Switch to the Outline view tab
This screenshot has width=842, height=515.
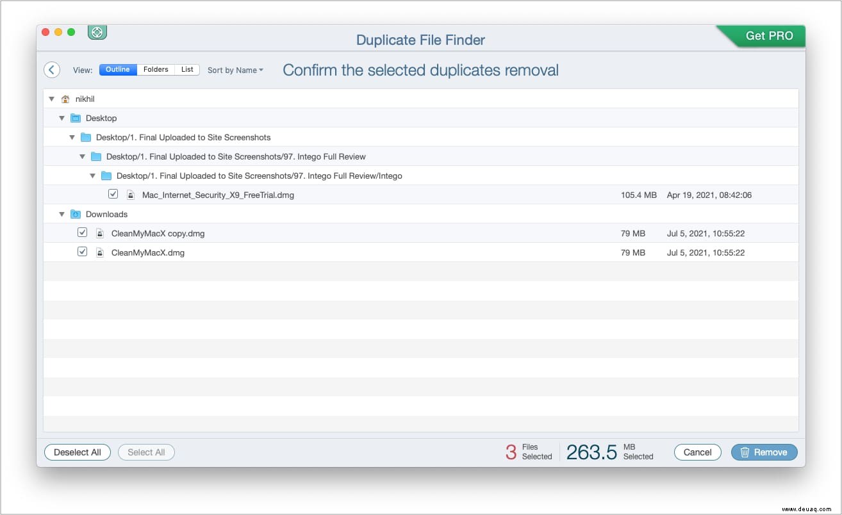[x=118, y=70]
